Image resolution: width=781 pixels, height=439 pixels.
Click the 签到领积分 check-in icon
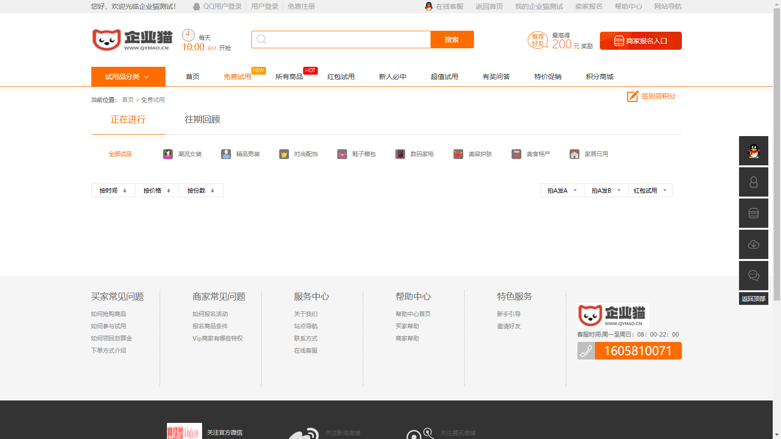pyautogui.click(x=633, y=97)
